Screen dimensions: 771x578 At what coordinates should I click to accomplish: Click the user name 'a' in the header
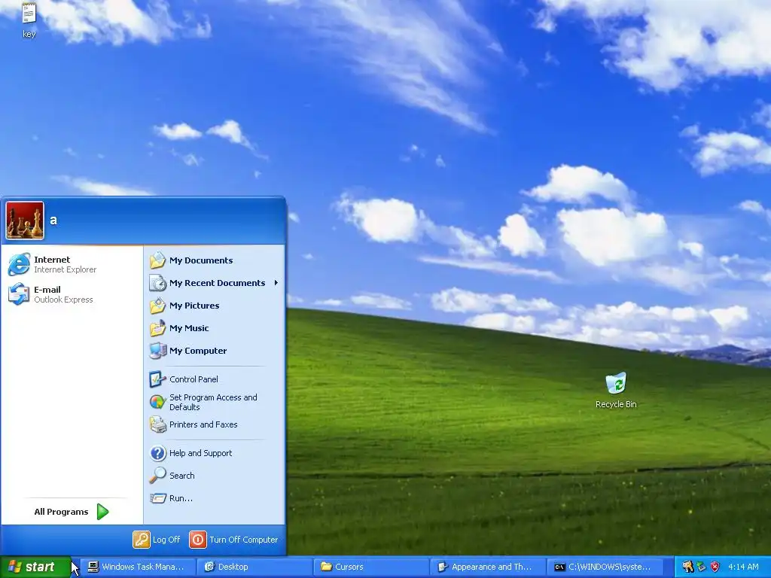53,221
